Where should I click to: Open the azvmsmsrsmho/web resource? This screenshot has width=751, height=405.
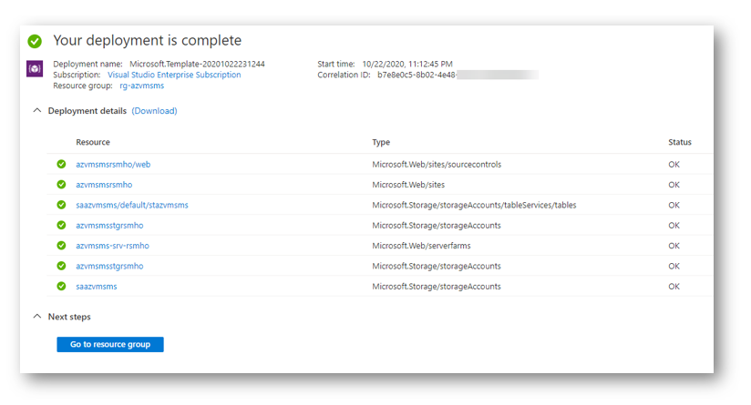tap(113, 165)
